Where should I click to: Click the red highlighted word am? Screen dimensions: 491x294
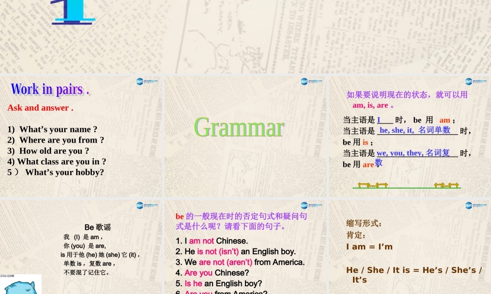click(444, 120)
